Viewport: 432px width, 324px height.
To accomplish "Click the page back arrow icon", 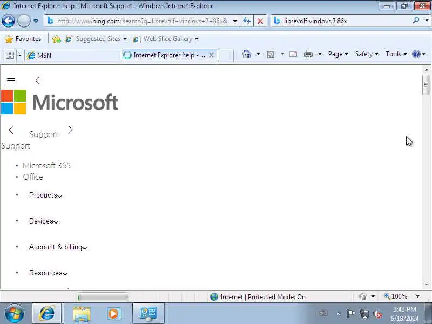I will (x=39, y=80).
